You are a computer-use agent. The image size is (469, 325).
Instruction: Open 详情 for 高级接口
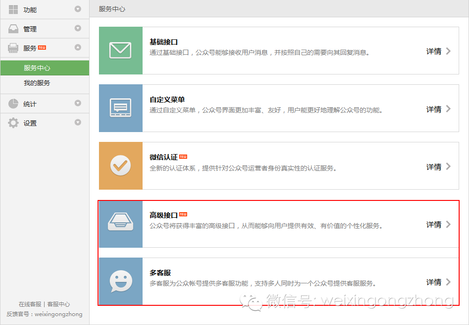(x=434, y=225)
